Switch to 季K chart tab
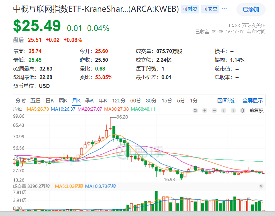The width and height of the screenshot is (275, 216). pyautogui.click(x=90, y=101)
